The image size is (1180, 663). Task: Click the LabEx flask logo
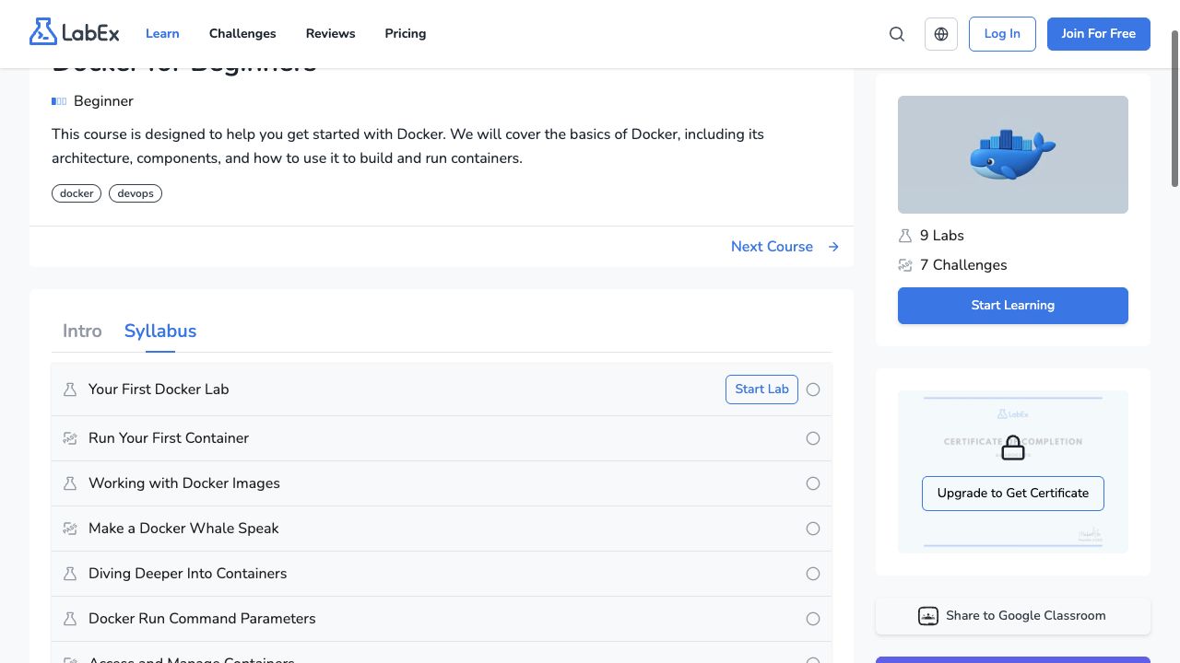click(x=75, y=32)
